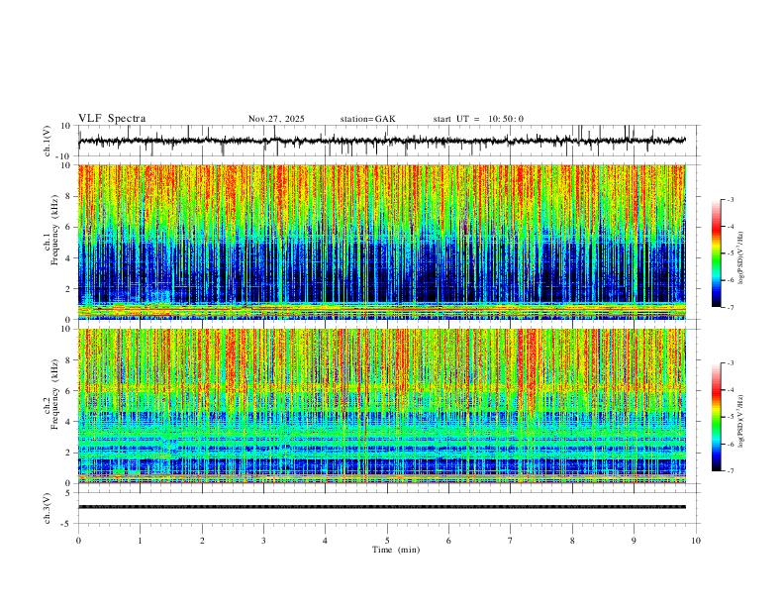Image resolution: width=784 pixels, height=606 pixels.
Task: Click the ch.1 "Frequency (kHz)" axis label
Action: (x=54, y=230)
